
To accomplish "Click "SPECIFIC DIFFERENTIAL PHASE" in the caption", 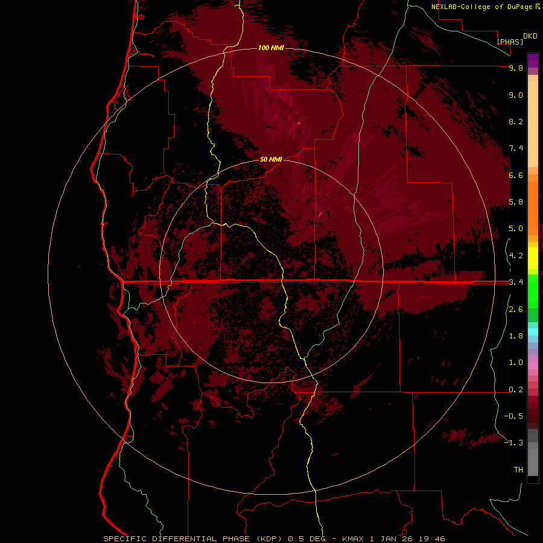I will 176,539.
